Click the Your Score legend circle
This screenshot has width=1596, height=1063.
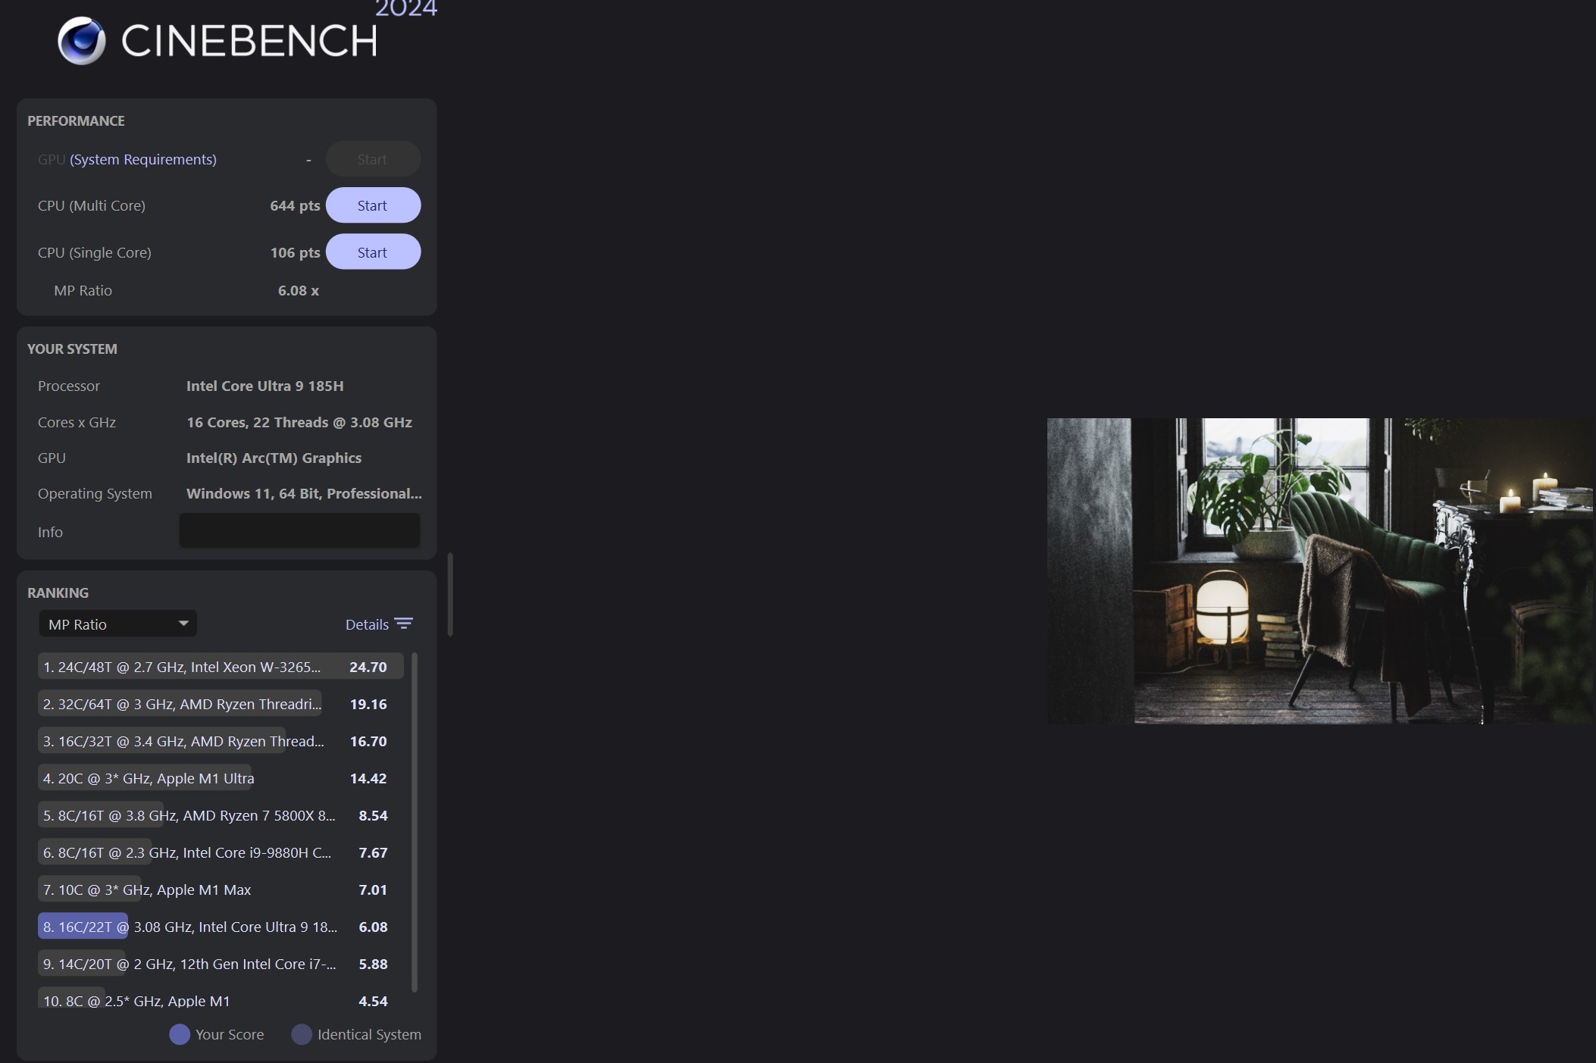coord(180,1034)
